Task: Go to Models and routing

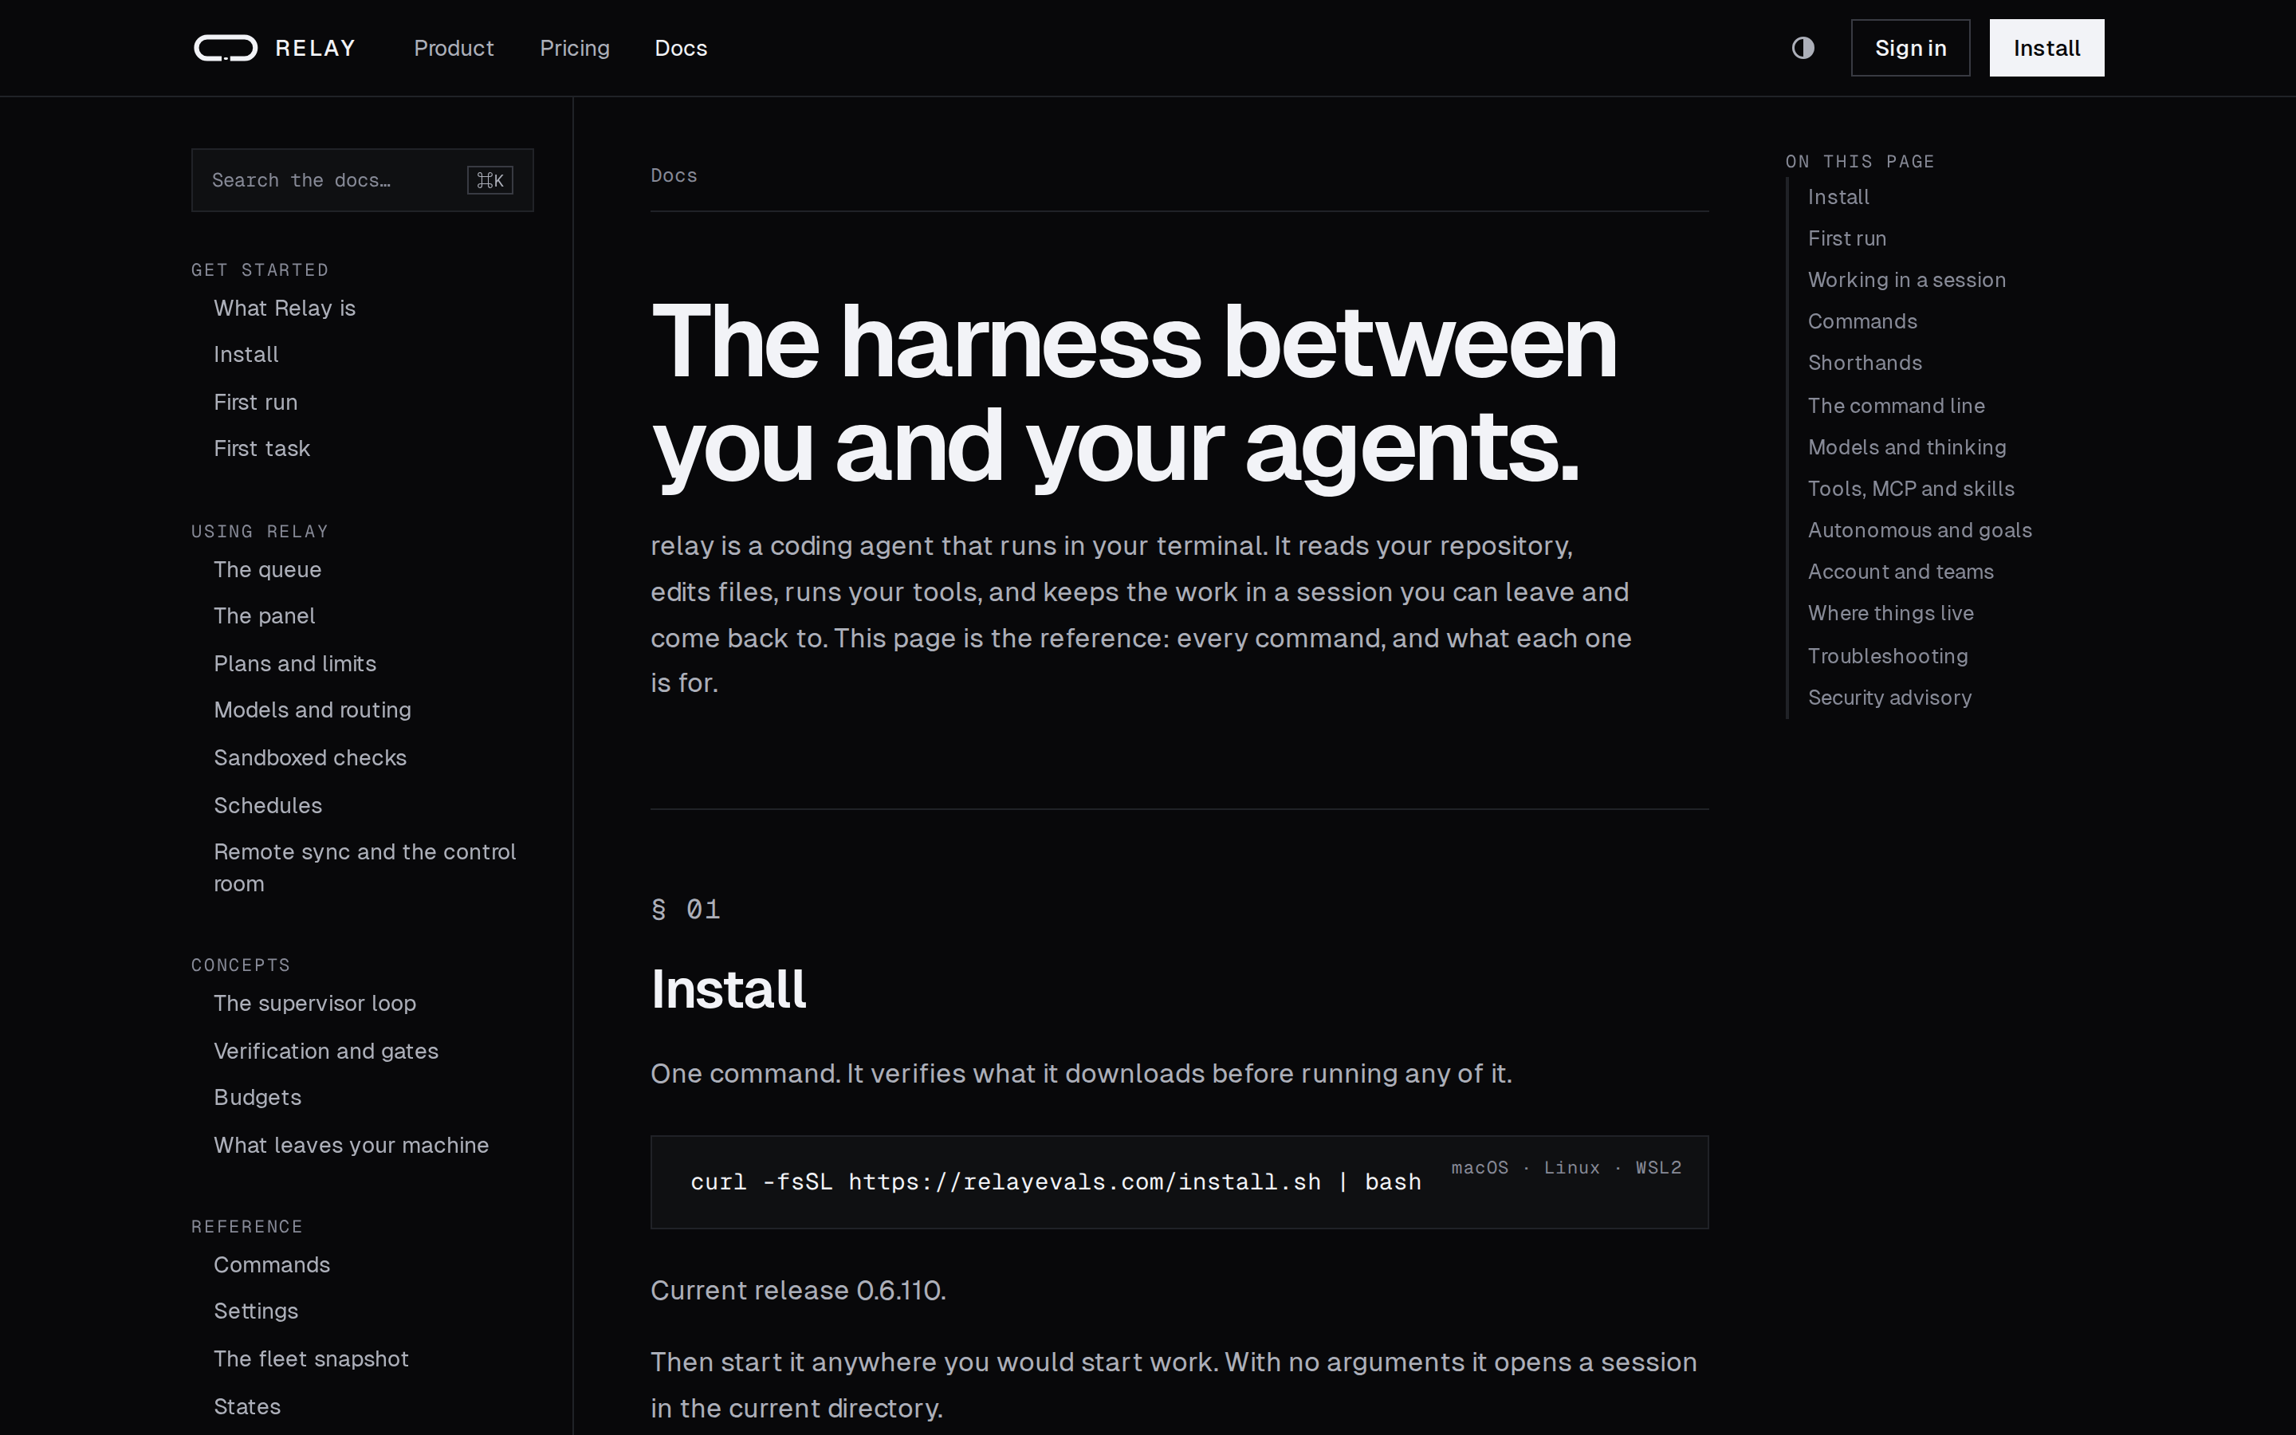Action: (x=313, y=710)
